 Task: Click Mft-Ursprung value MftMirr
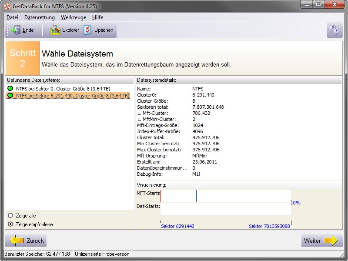pos(200,156)
